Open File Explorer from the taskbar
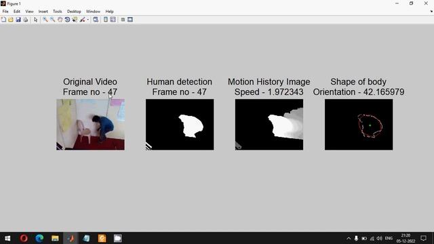The height and width of the screenshot is (244, 434). [55, 238]
